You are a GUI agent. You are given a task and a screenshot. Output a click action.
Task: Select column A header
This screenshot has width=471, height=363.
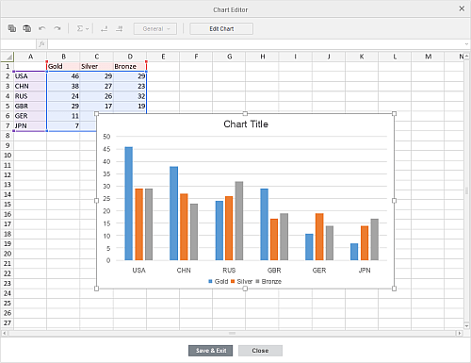(30, 57)
